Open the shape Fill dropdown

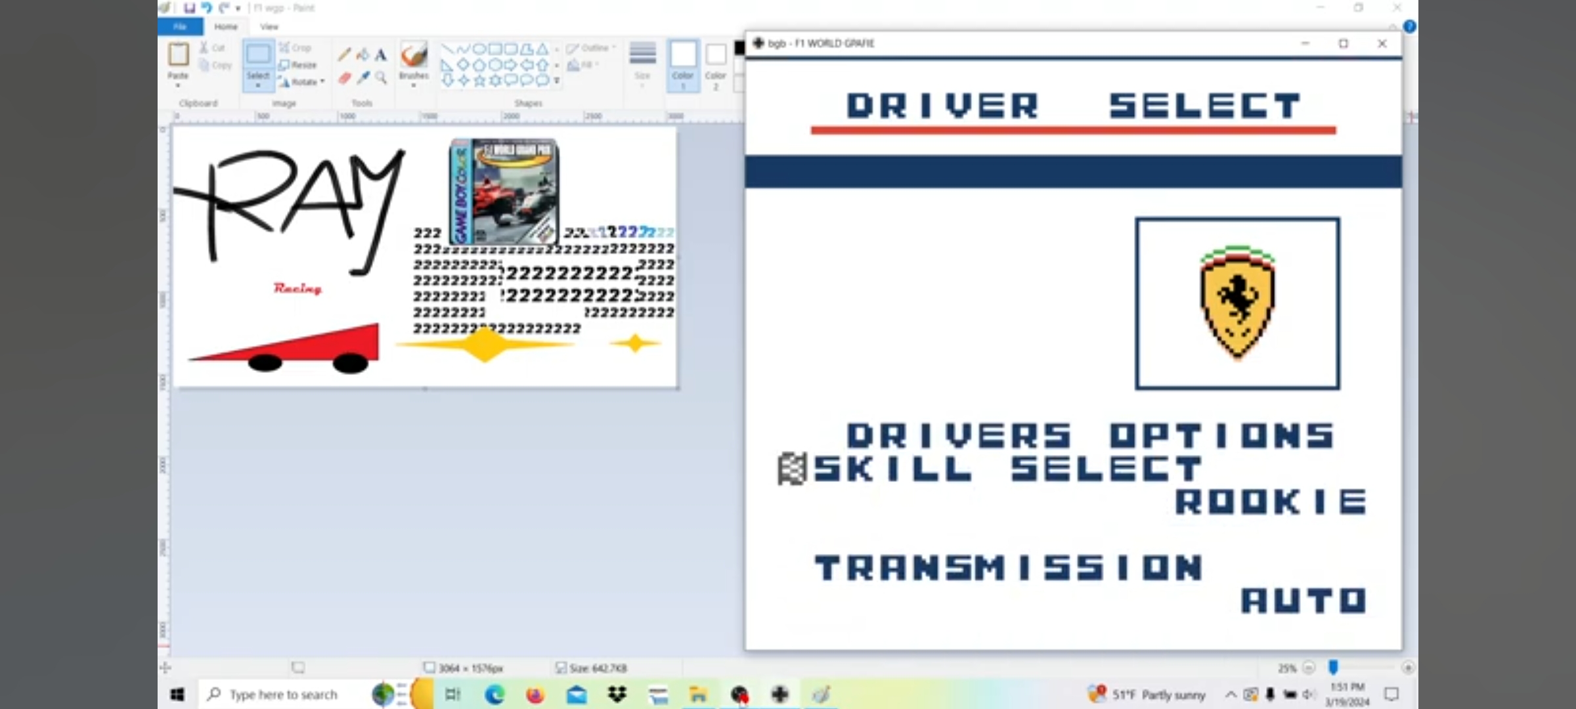582,65
